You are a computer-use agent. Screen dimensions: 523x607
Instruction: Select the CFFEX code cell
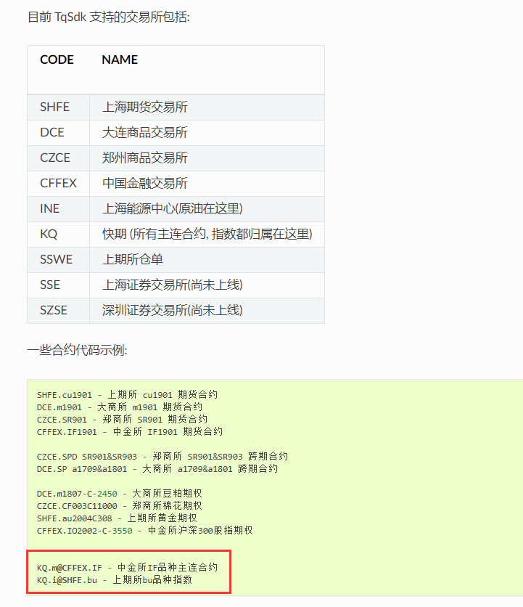(x=59, y=184)
